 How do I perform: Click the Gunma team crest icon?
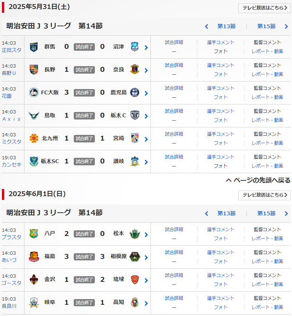click(x=34, y=47)
